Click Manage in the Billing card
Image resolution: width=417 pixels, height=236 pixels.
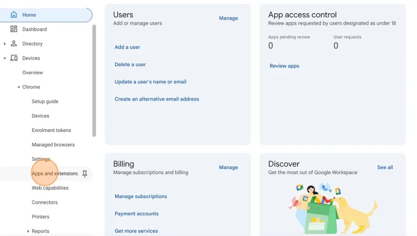click(x=229, y=167)
